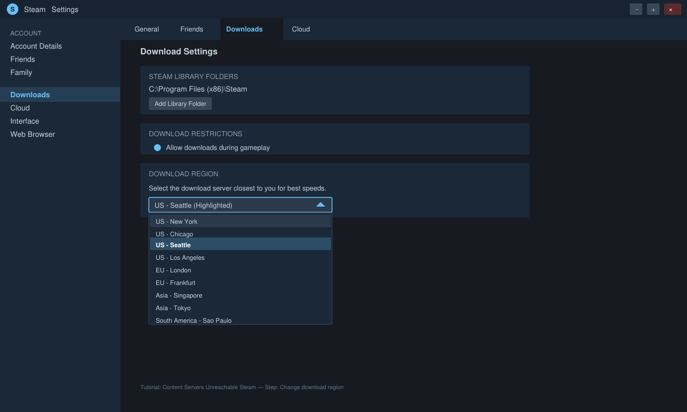Viewport: 687px width, 412px height.
Task: Toggle Allow downloads during gameplay
Action: (157, 148)
